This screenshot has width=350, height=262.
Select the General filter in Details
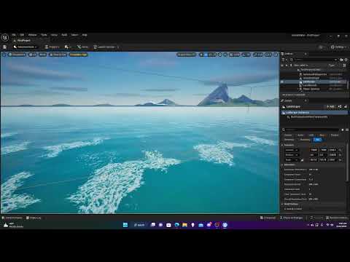(x=288, y=135)
